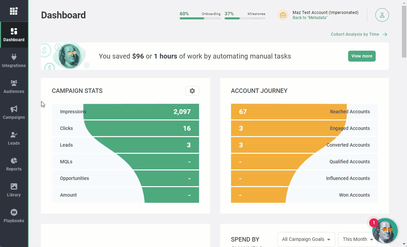Screen dimensions: 407x247
Task: Click the Milestones progress bar
Action: click(x=245, y=18)
